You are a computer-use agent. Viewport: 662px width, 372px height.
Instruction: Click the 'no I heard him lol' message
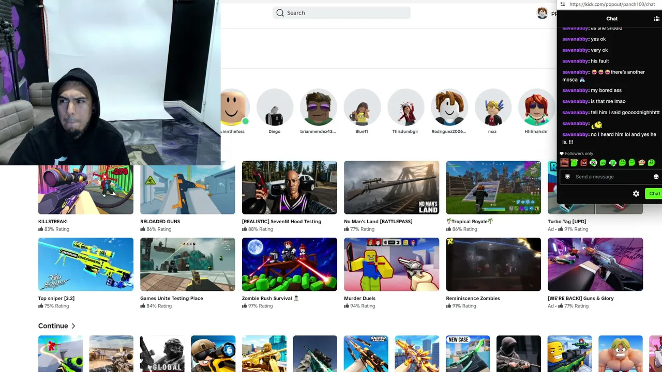coord(609,138)
